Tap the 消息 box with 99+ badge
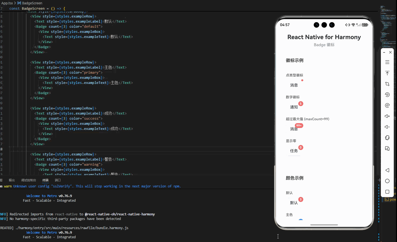The image size is (397, 242). tap(294, 129)
